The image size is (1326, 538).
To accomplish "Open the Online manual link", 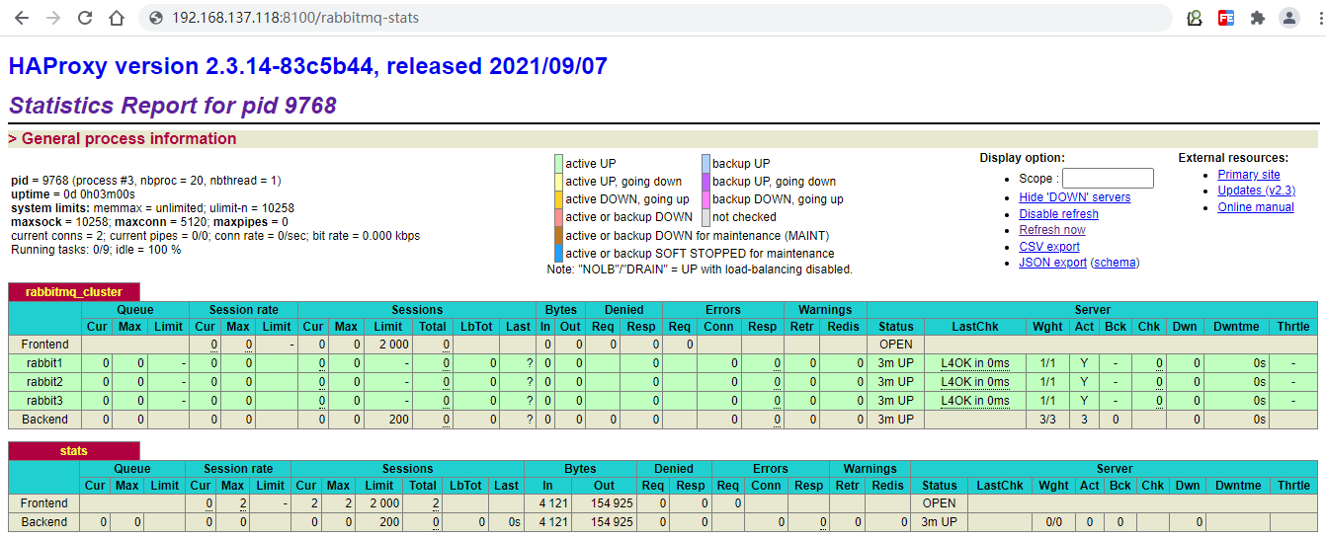I will click(x=1256, y=207).
